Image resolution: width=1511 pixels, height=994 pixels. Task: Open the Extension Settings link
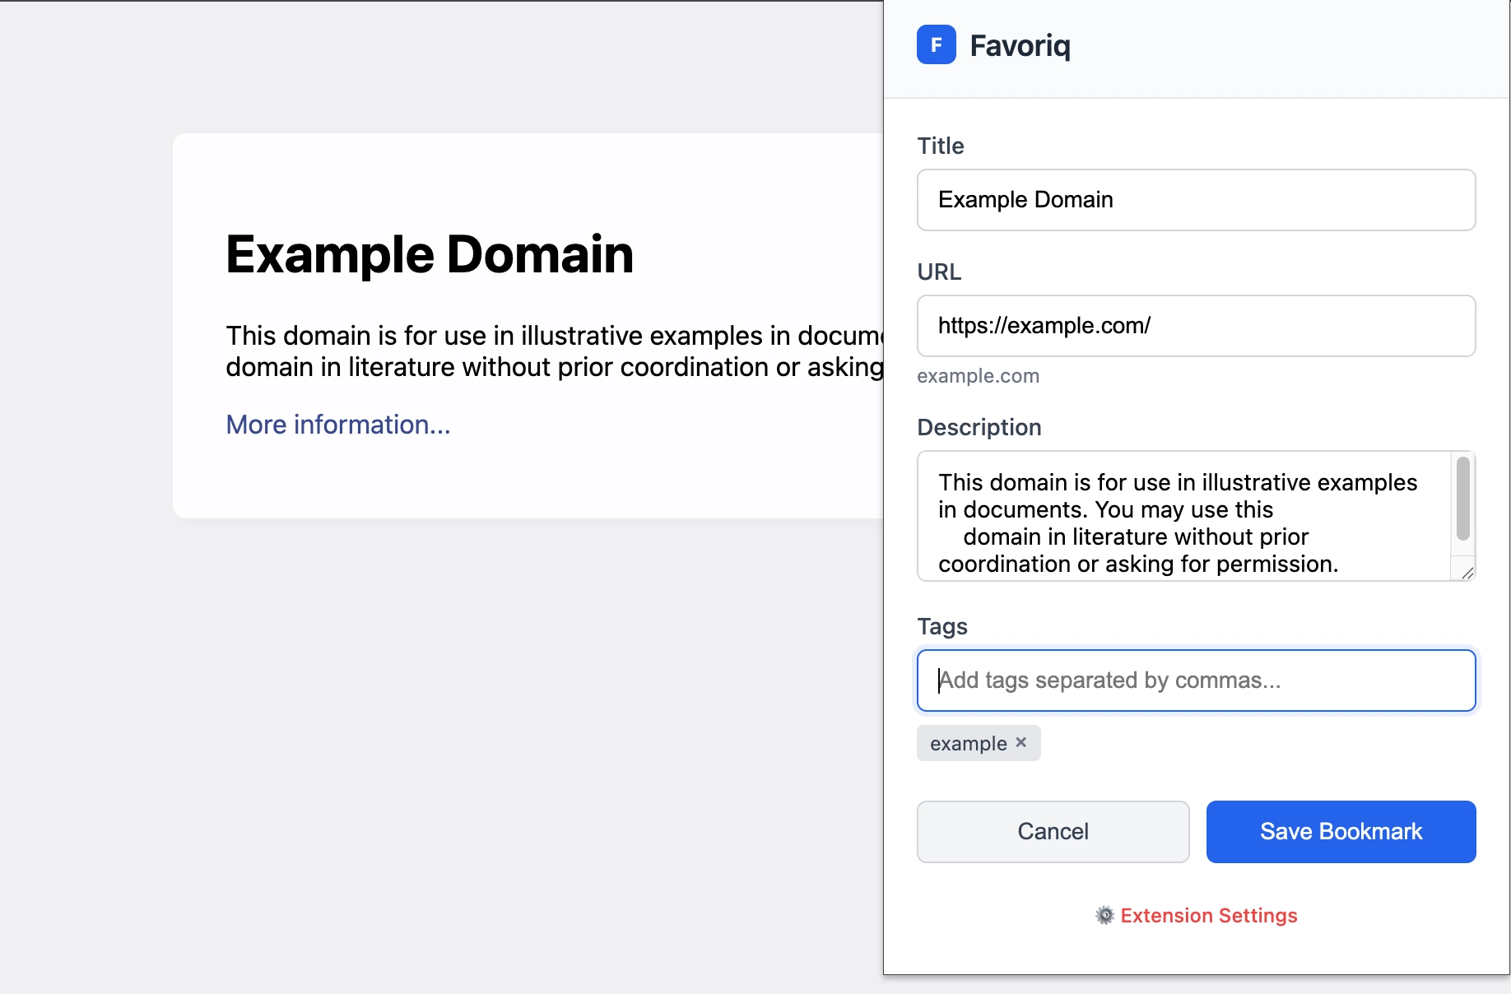pos(1208,915)
